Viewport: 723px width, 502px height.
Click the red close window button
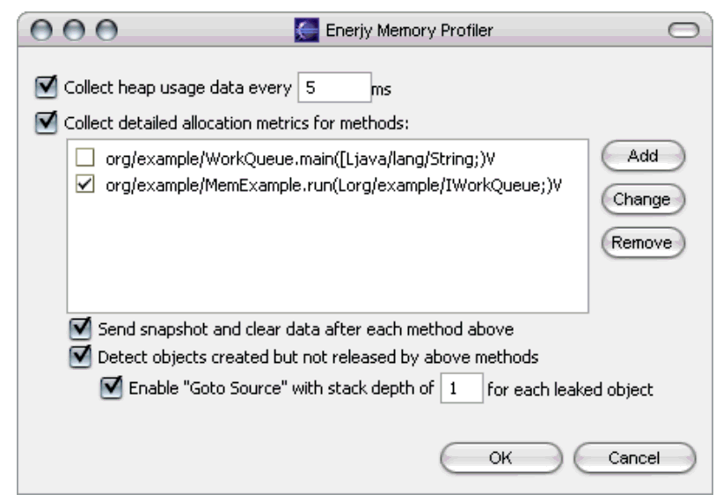point(40,31)
